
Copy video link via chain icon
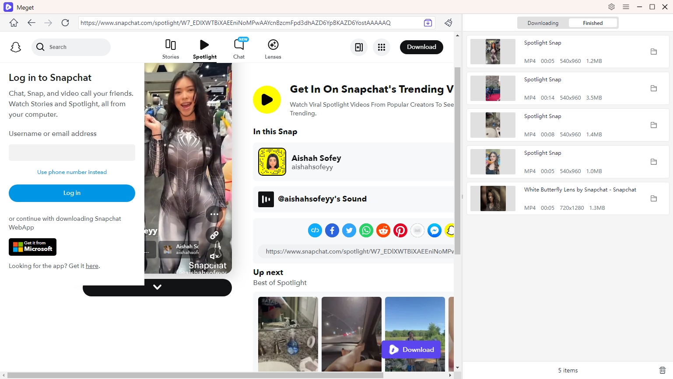tap(214, 235)
